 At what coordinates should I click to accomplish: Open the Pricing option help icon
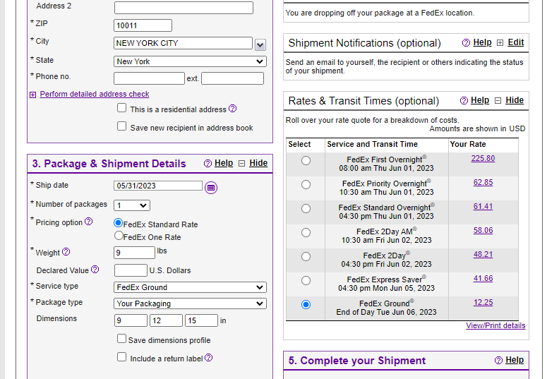pos(88,222)
